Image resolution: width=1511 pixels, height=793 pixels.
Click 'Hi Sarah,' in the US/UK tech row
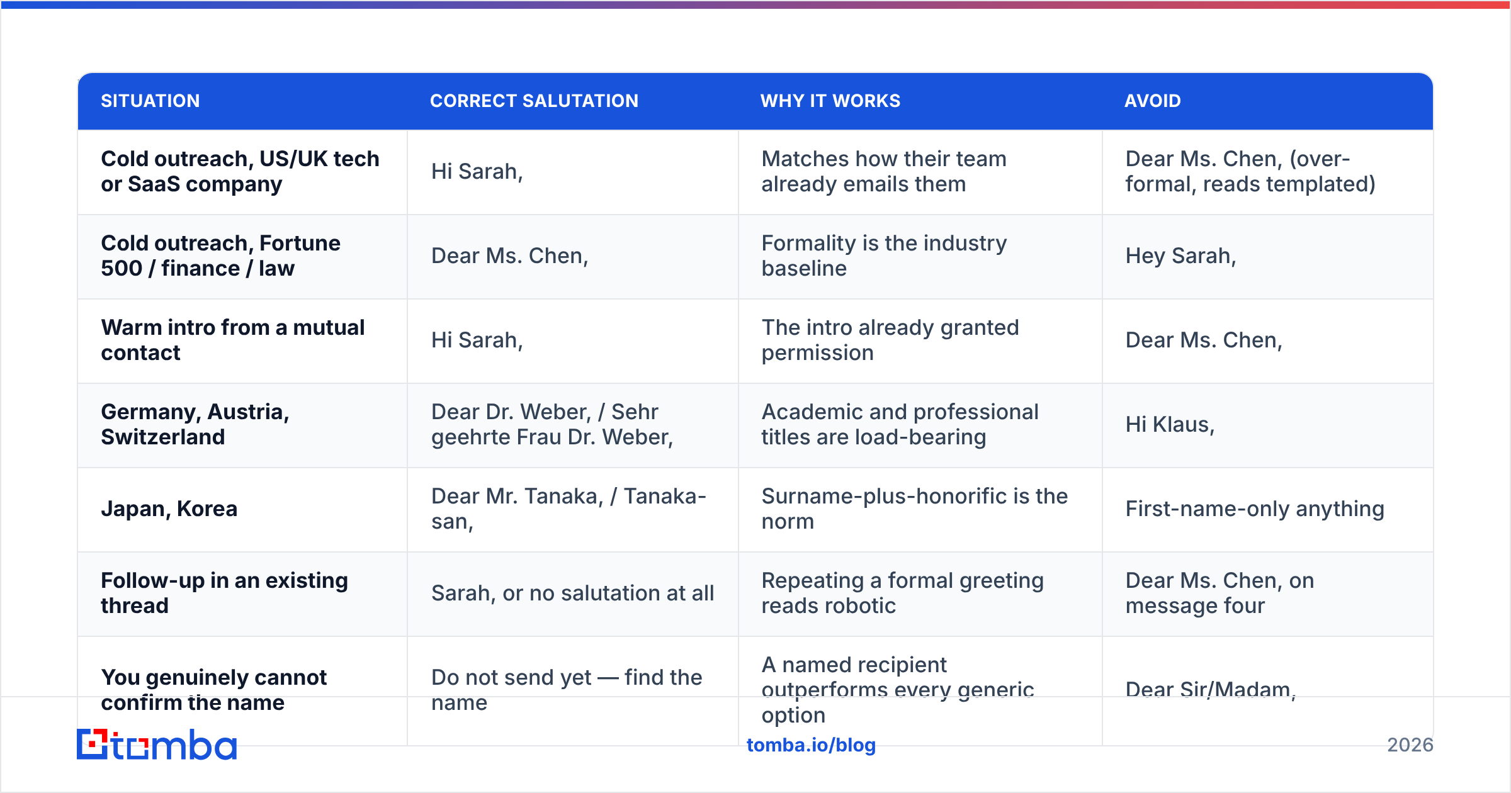tap(477, 171)
